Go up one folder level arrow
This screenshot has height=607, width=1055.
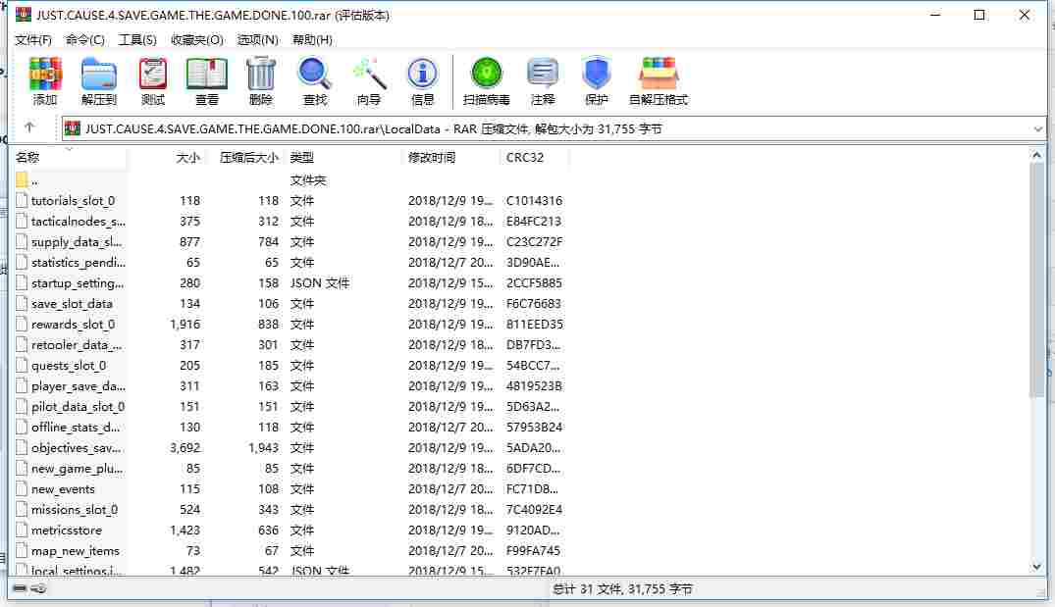pos(28,127)
